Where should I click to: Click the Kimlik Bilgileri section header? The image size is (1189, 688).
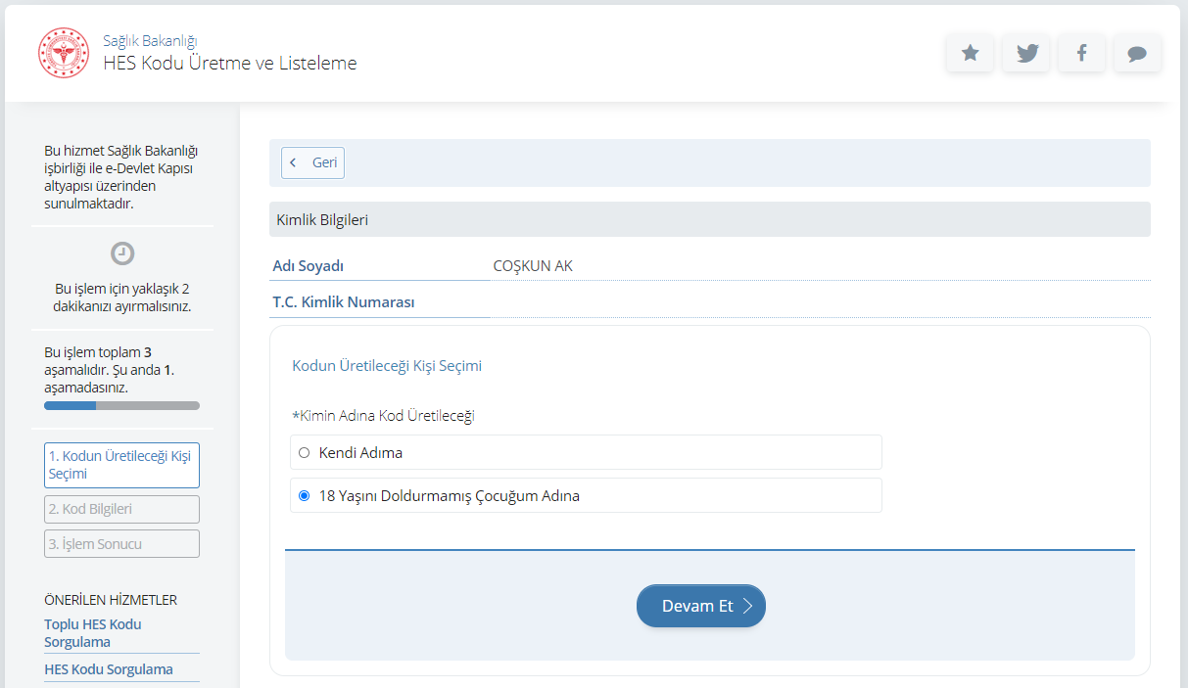point(322,220)
